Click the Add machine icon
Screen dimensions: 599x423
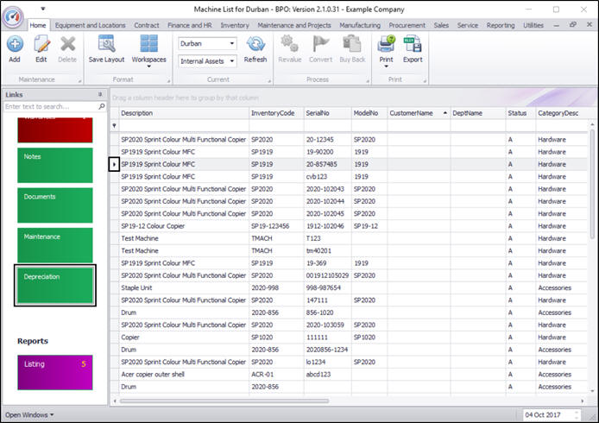tap(14, 44)
